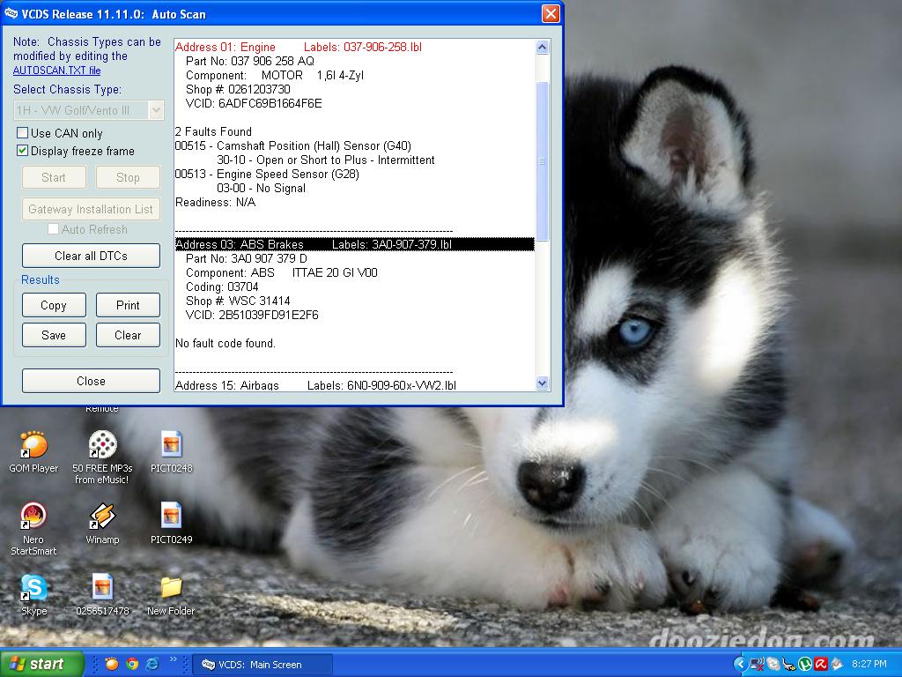Image resolution: width=902 pixels, height=677 pixels.
Task: Click the uTorrent system tray icon
Action: click(x=804, y=664)
